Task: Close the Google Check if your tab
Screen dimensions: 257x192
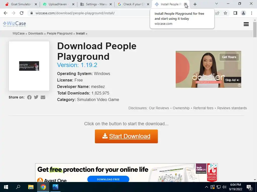Action: pyautogui.click(x=148, y=4)
